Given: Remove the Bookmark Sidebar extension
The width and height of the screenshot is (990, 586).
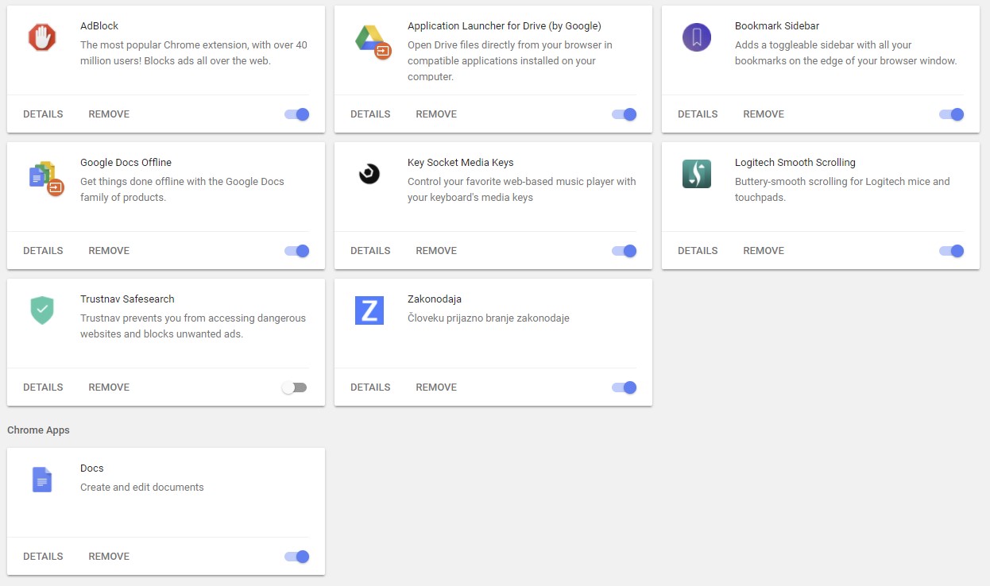Looking at the screenshot, I should click(x=764, y=114).
